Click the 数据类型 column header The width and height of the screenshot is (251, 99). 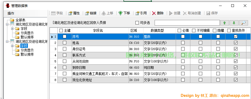pos(159,31)
